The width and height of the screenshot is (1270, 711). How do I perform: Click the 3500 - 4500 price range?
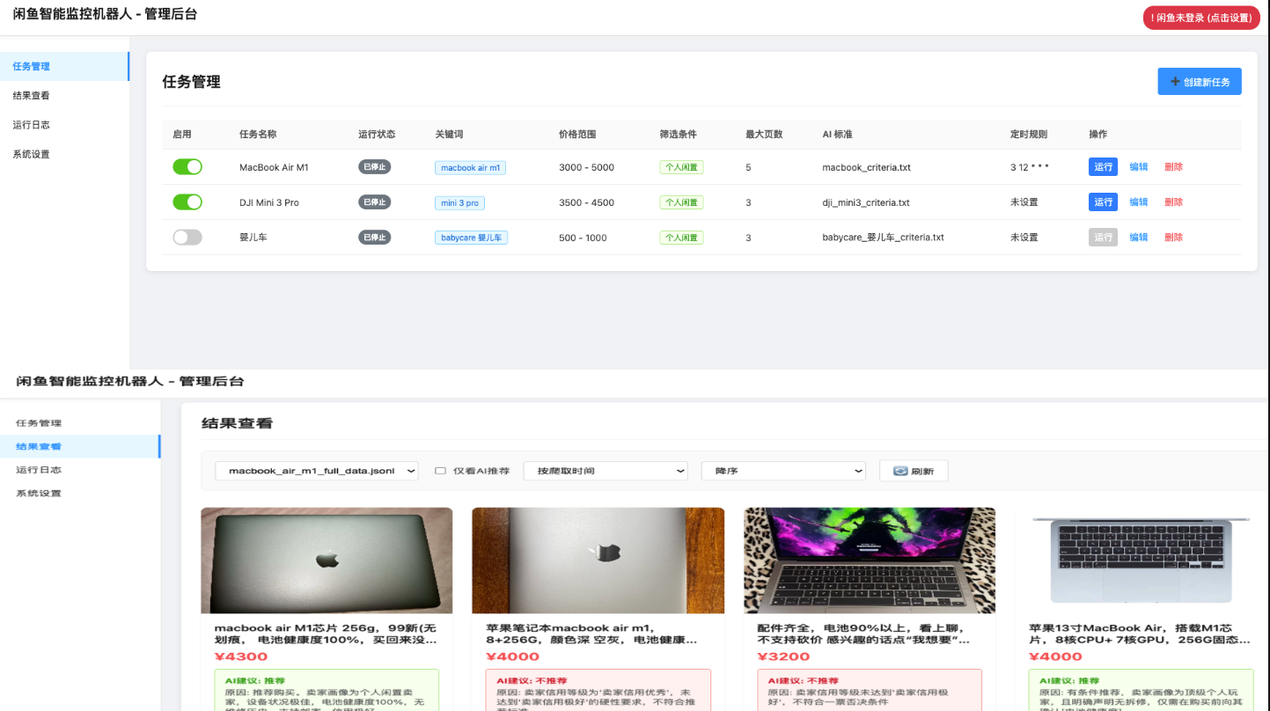click(x=586, y=202)
